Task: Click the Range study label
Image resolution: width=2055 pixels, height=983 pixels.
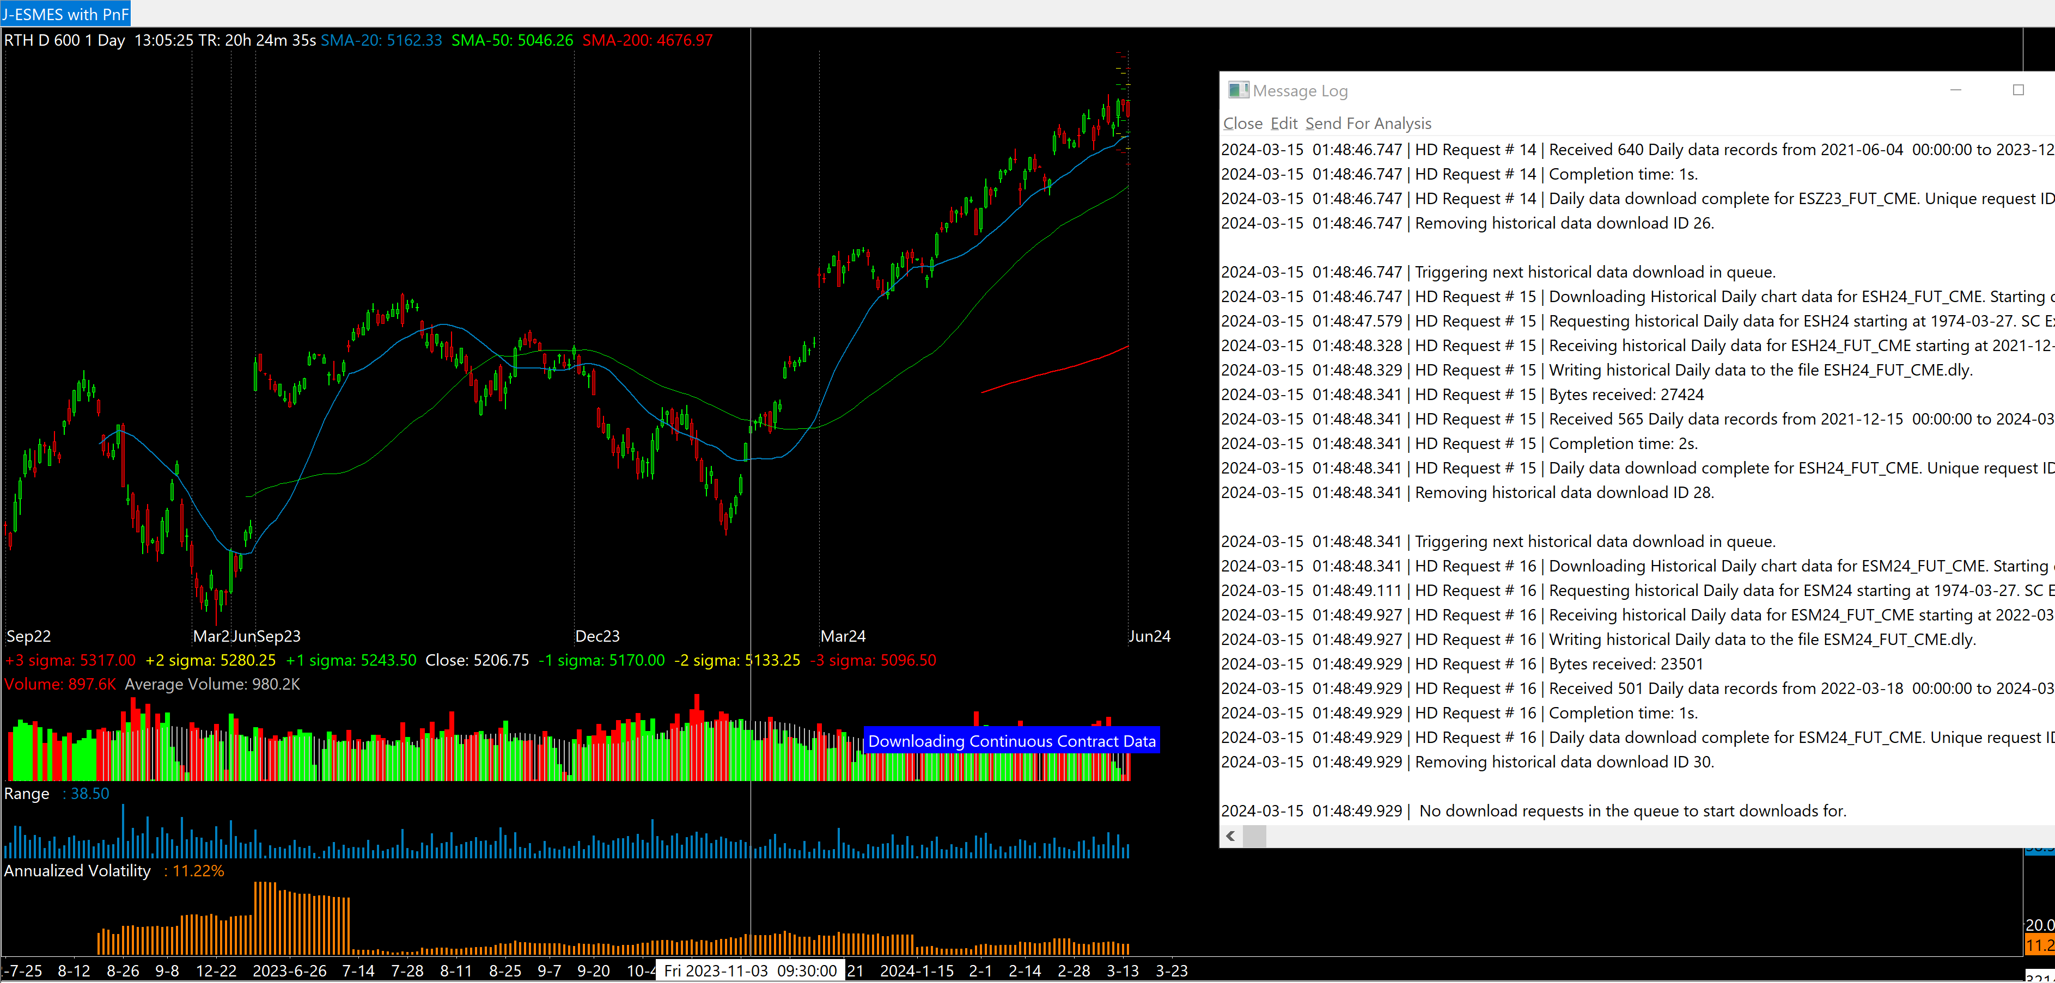Action: coord(26,793)
